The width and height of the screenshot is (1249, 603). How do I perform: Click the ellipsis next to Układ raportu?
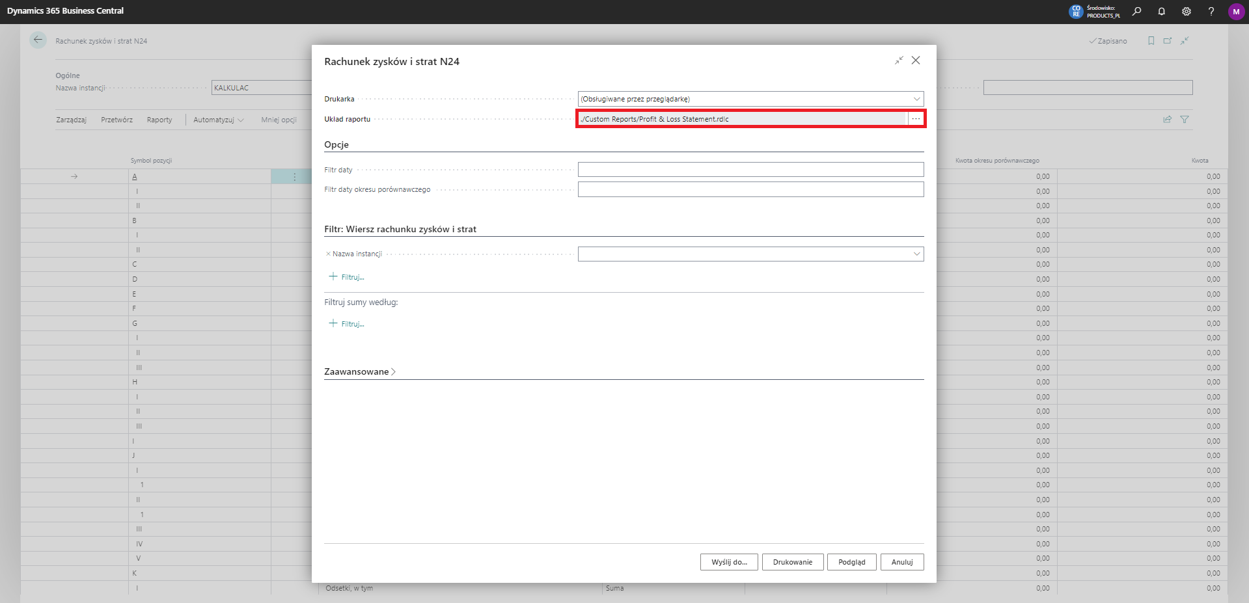[916, 119]
